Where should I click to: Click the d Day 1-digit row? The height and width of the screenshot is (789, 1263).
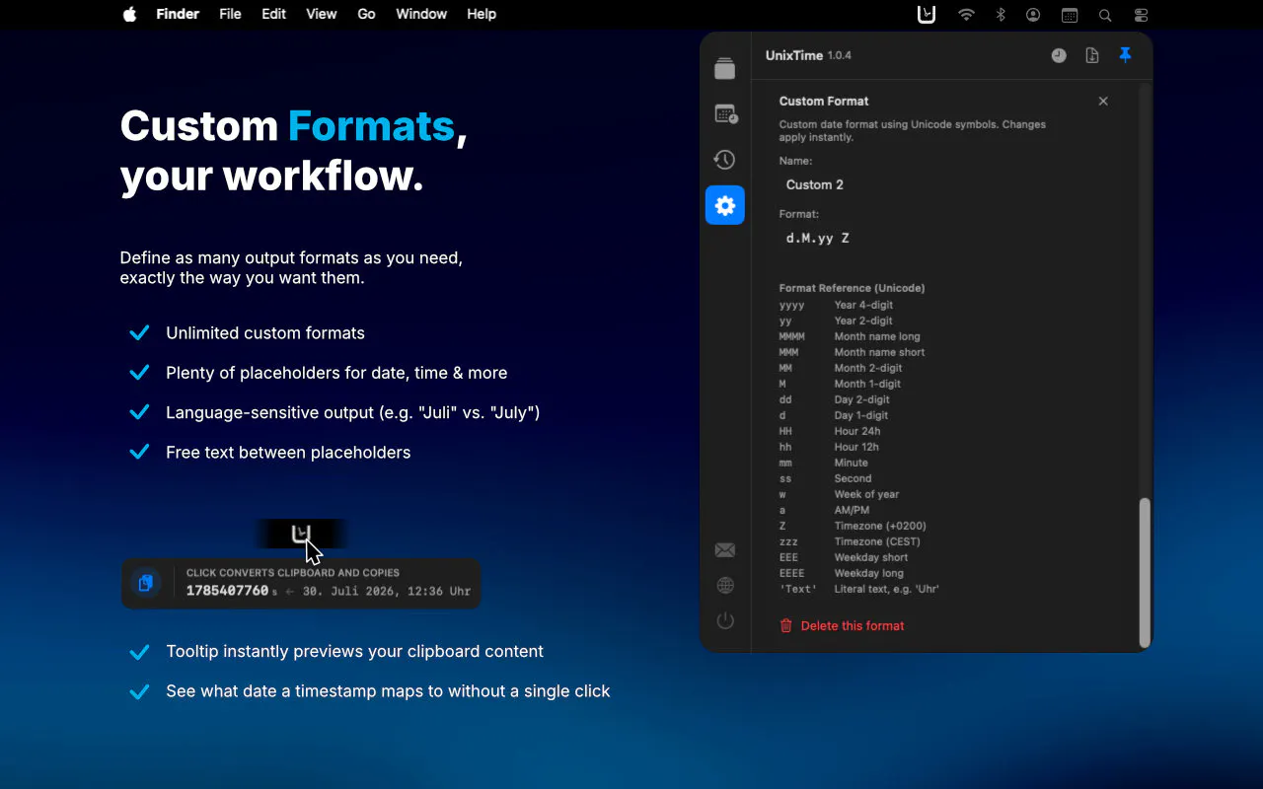tap(834, 415)
